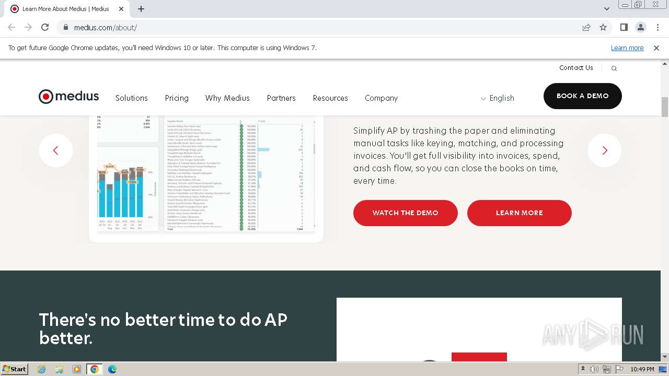
Task: Show hidden tray icons arrow
Action: (583, 369)
